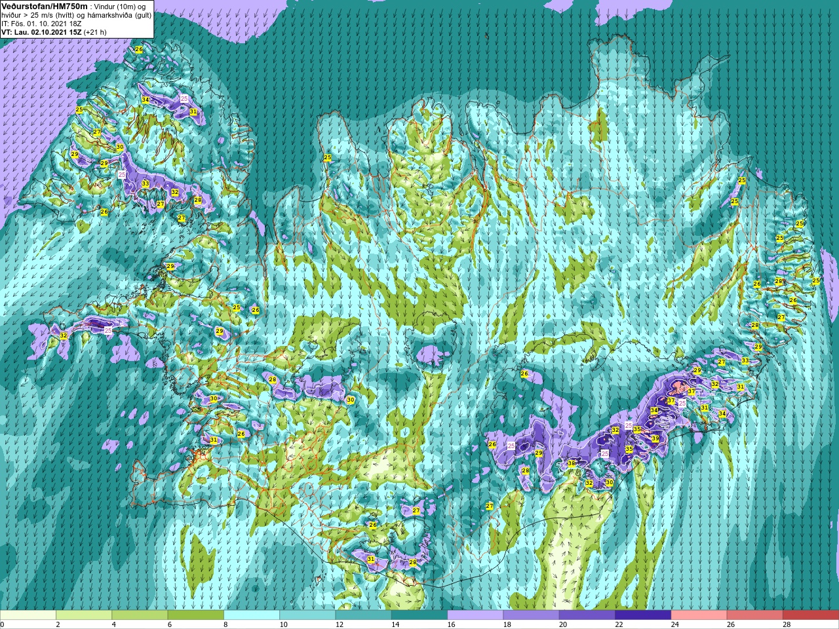The image size is (839, 629).
Task: Select the 14–16 m/s dark teal legend swatch
Action: (x=419, y=615)
